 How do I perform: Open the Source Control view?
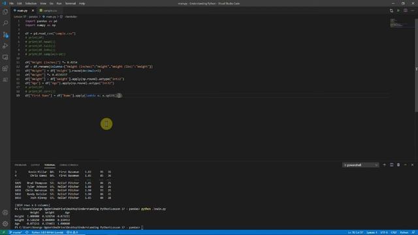[5, 35]
